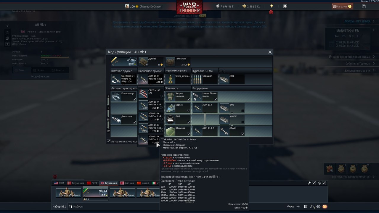Image resolution: width=379 pixels, height=213 pixels.
Task: Click the Двигатель engine icon
Action: coord(116,120)
